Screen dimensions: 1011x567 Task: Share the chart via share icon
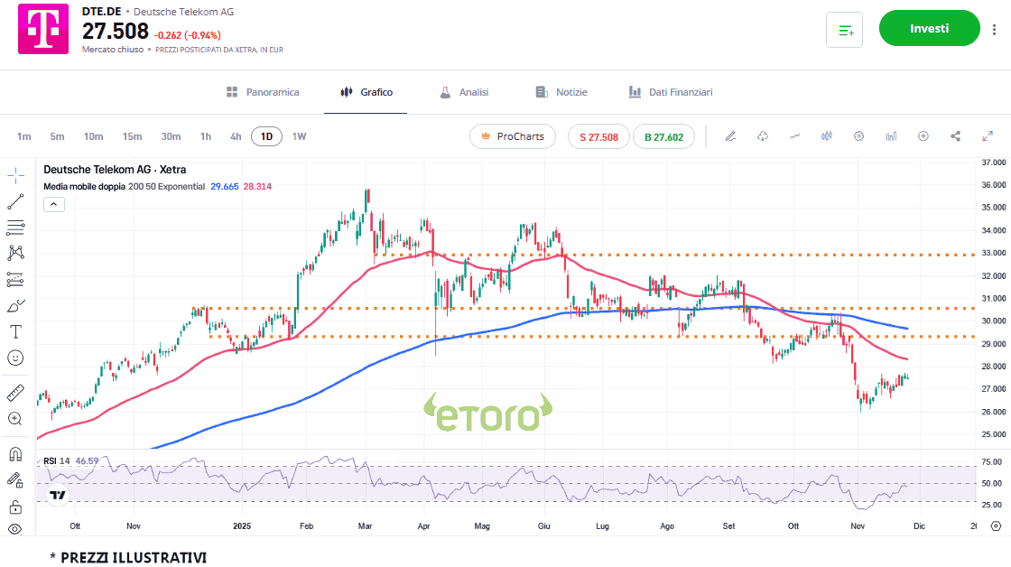tap(955, 136)
